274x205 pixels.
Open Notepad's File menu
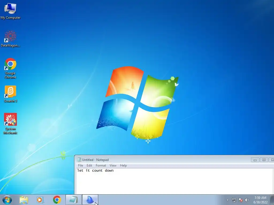tap(81, 165)
